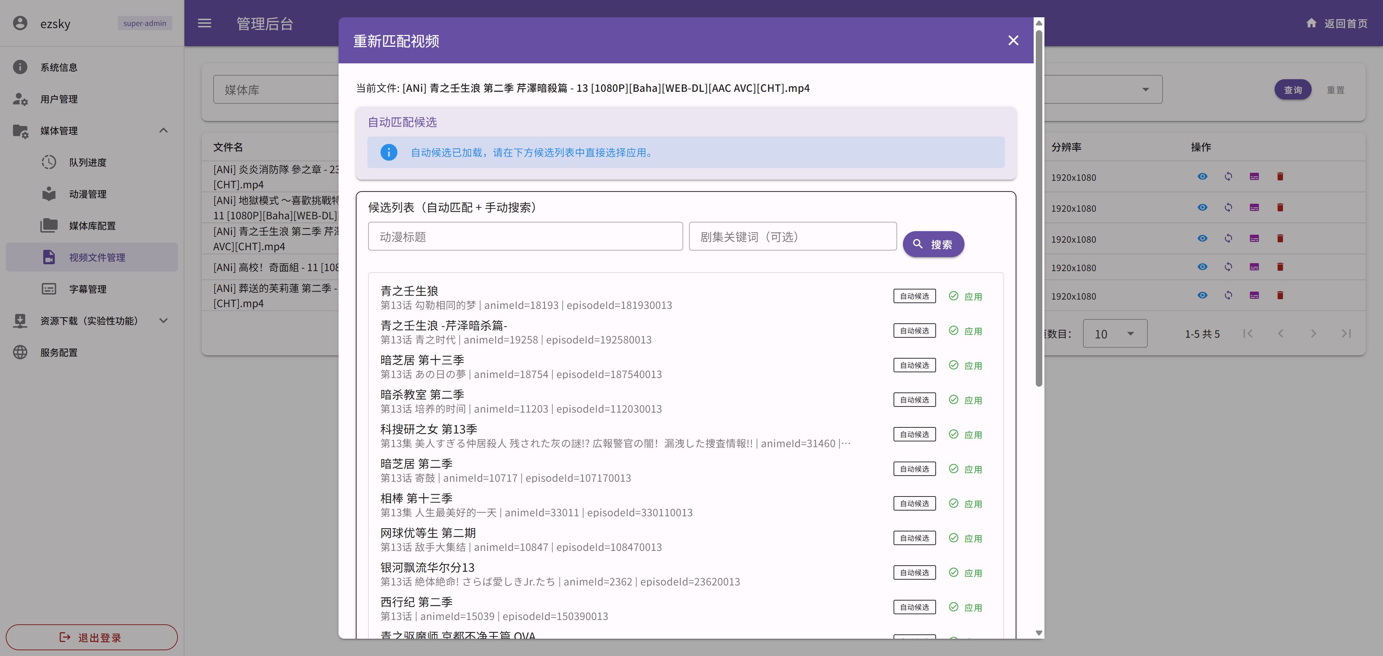Expand the 资源下载 sidebar section

point(163,320)
